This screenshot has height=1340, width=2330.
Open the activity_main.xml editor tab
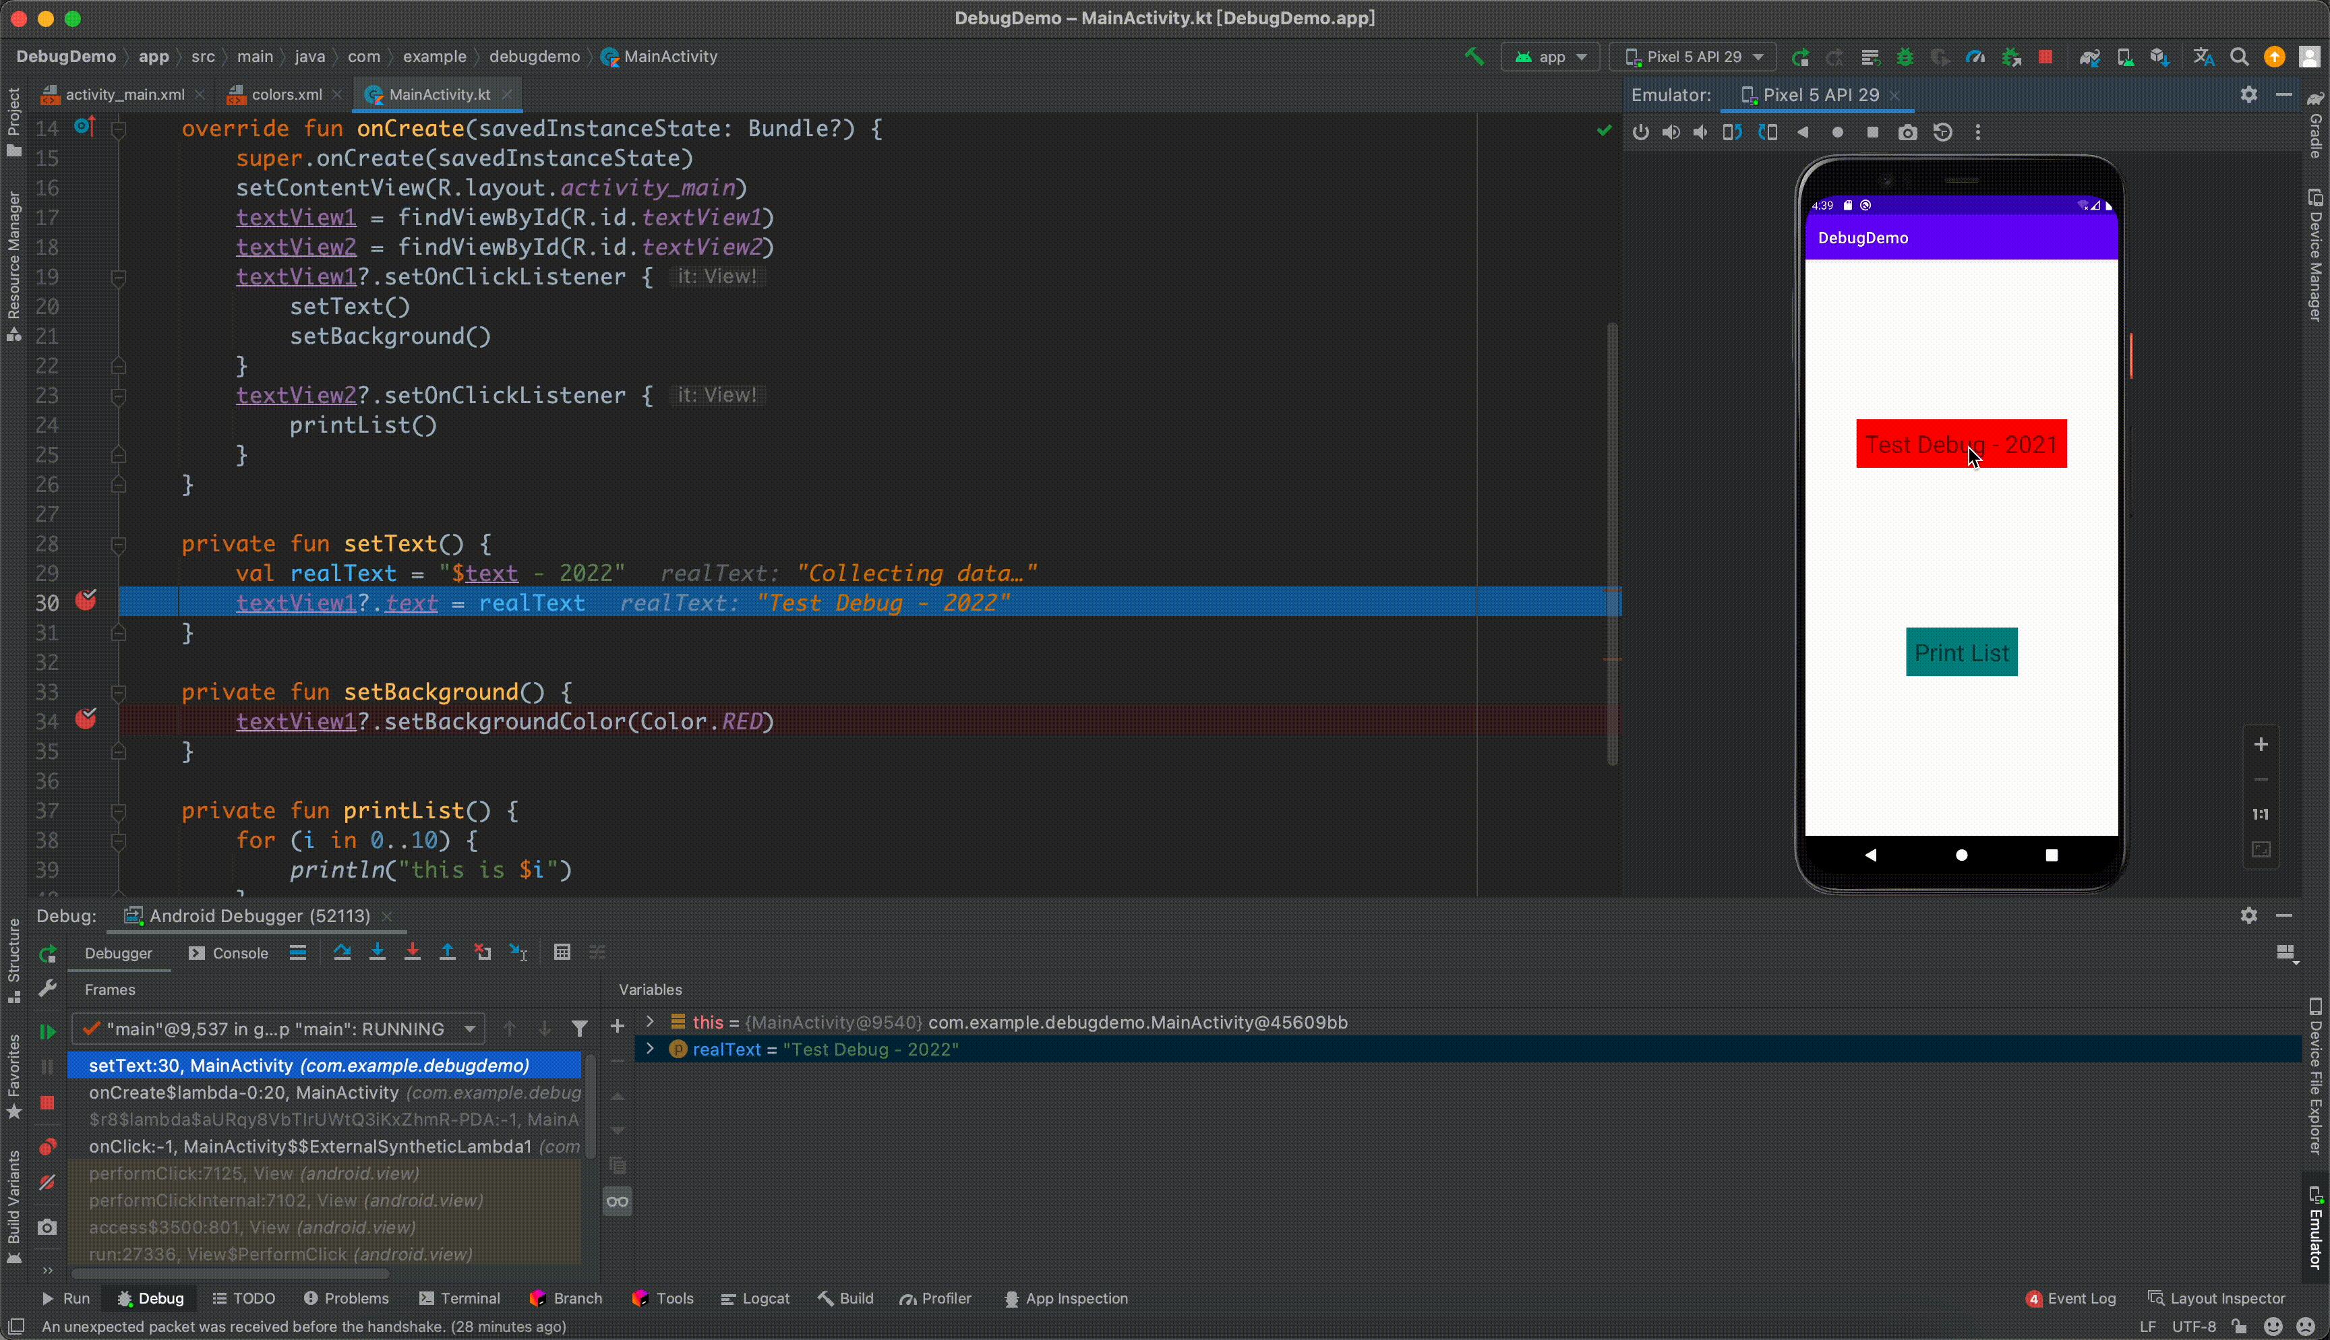point(124,95)
